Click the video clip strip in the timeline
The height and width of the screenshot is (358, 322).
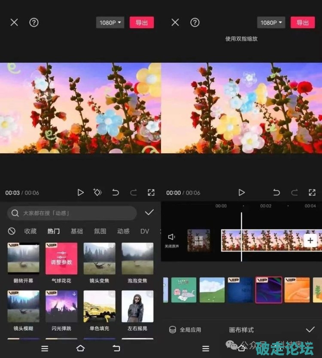click(262, 240)
